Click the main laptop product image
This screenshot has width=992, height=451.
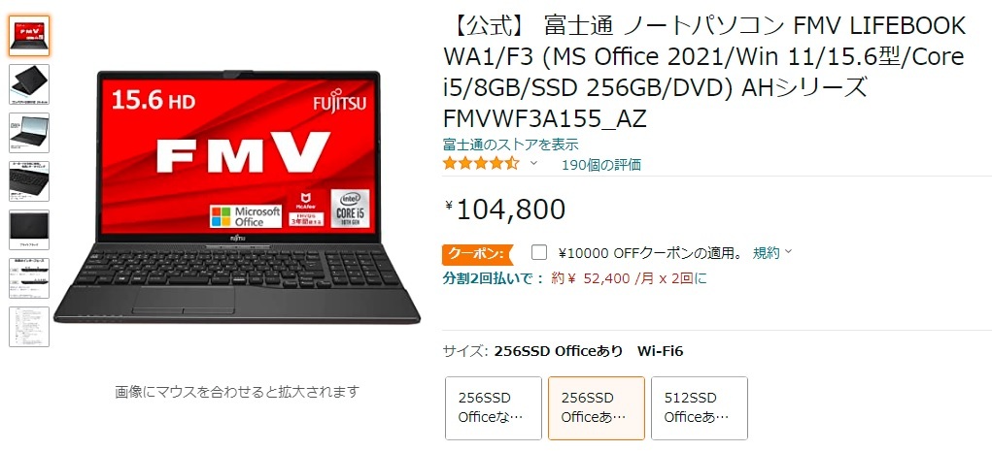237,197
